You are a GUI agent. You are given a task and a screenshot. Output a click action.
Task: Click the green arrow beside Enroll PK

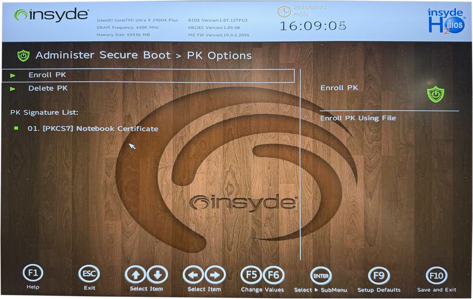(x=13, y=76)
